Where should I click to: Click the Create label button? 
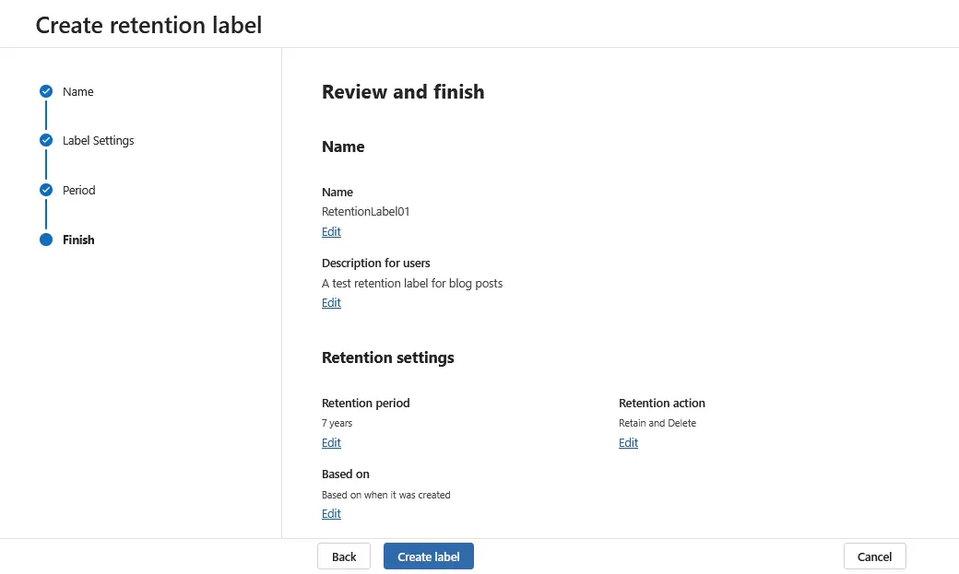[428, 556]
